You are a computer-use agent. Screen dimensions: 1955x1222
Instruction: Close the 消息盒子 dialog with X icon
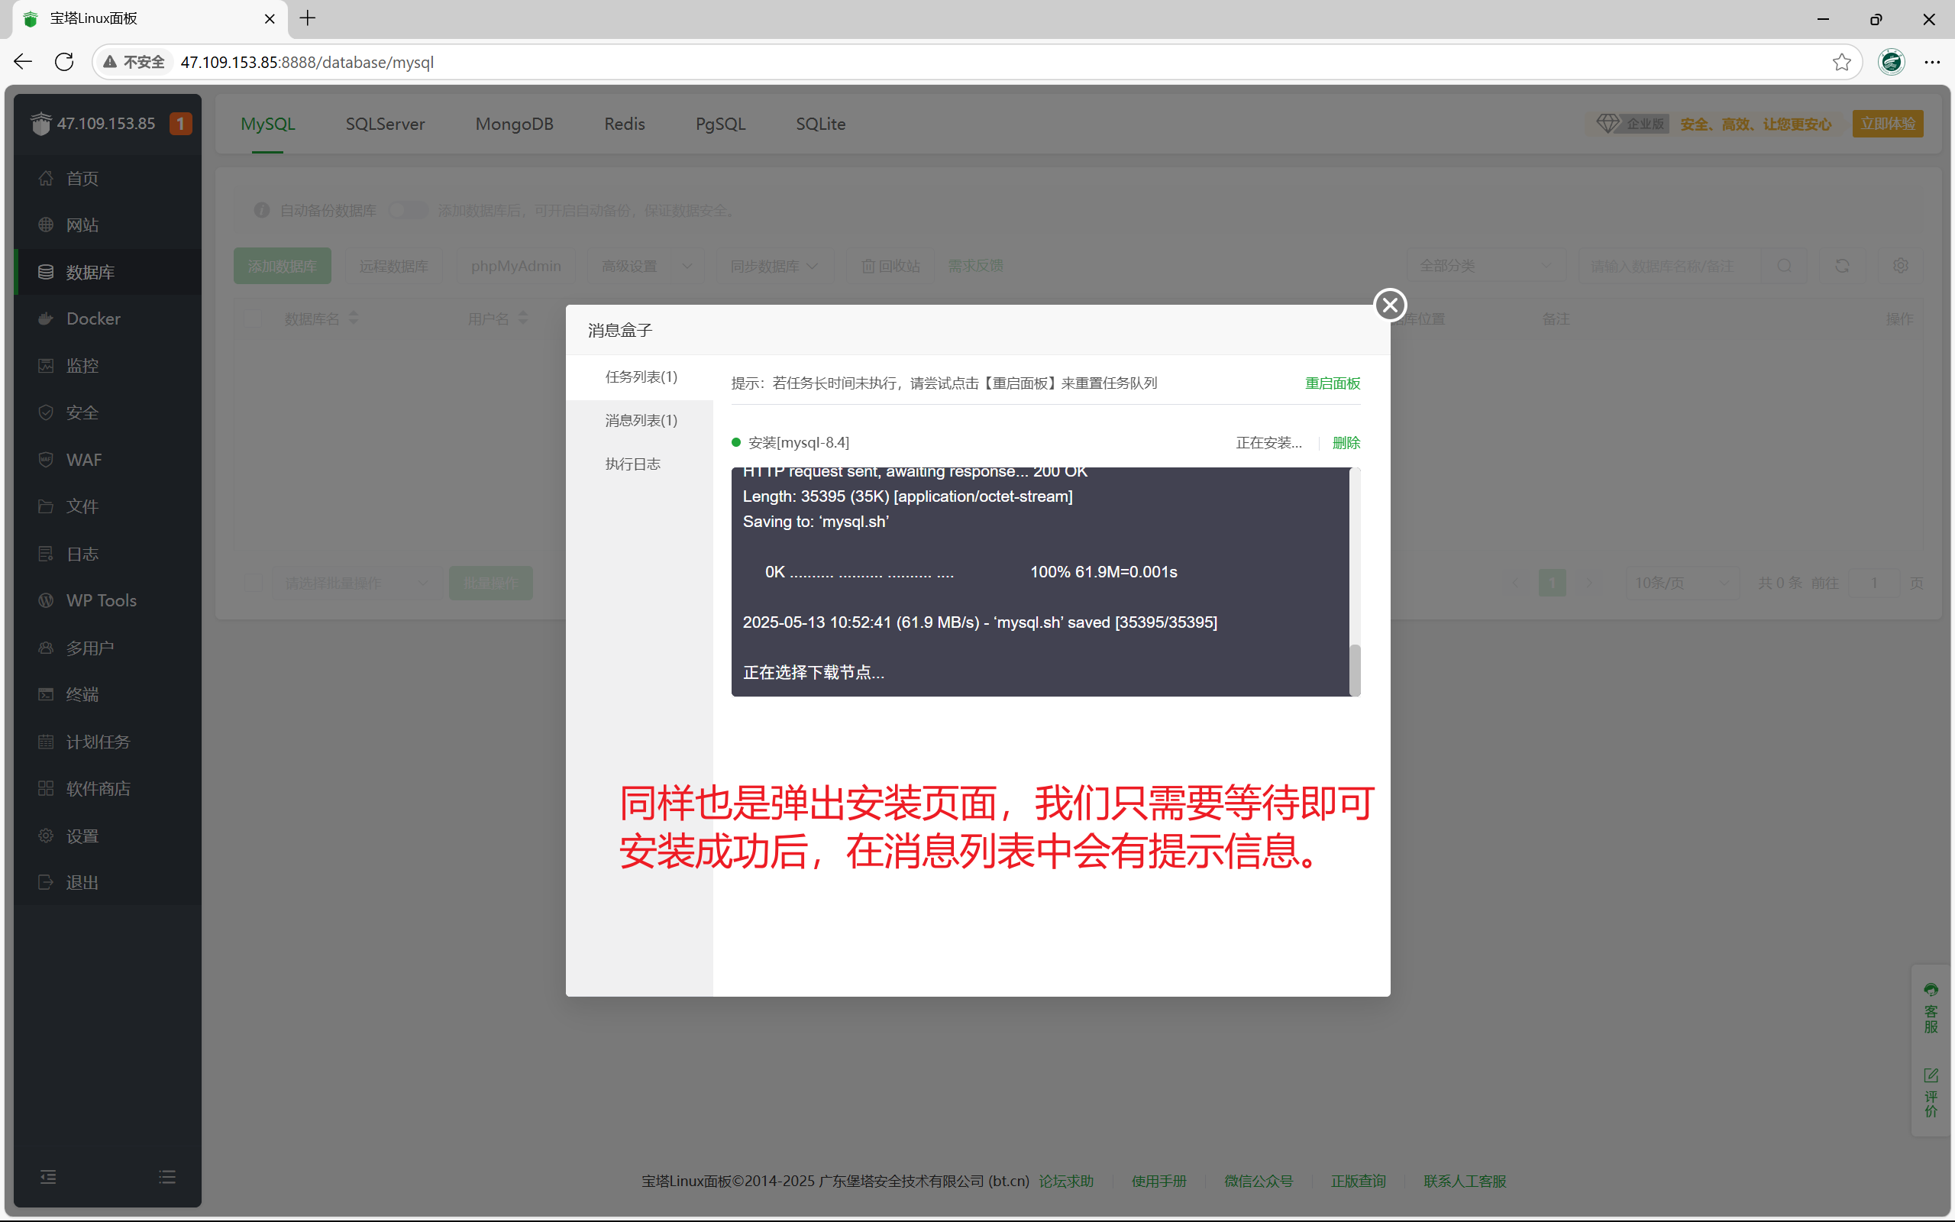(x=1390, y=305)
